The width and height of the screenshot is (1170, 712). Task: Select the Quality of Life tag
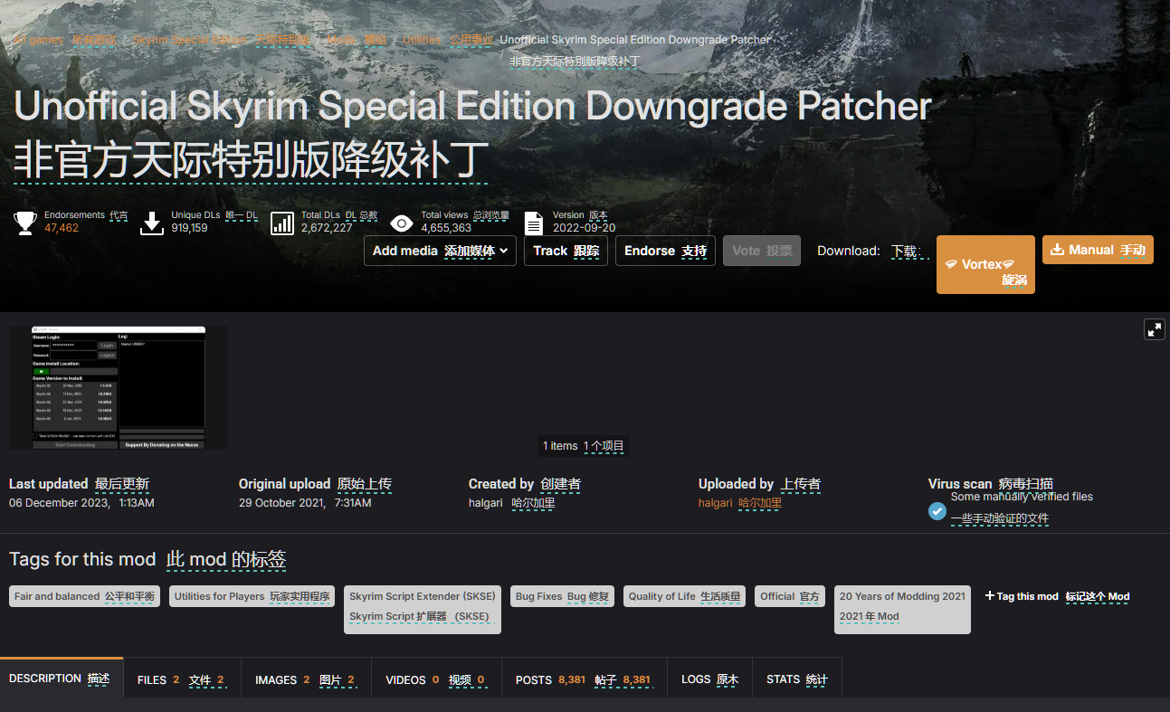[684, 596]
